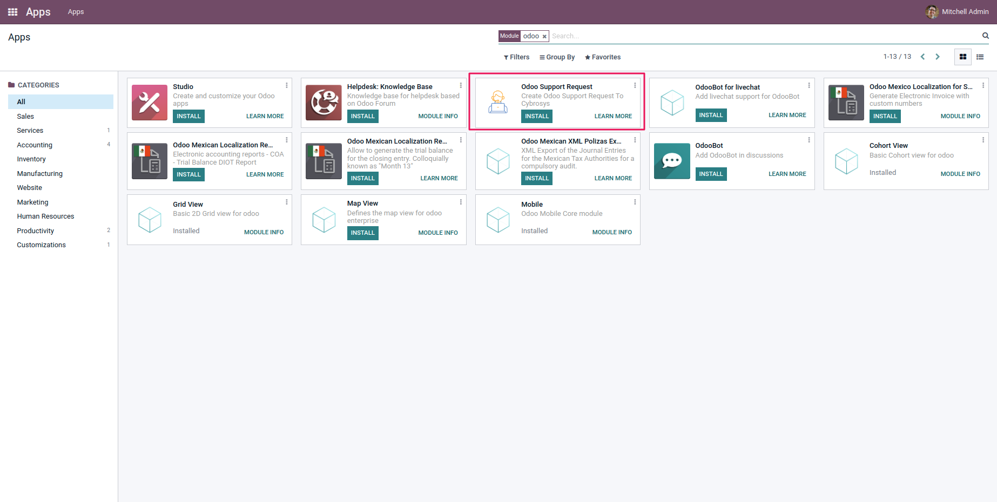Open Learn More for Odoo Support Request

[x=613, y=116]
